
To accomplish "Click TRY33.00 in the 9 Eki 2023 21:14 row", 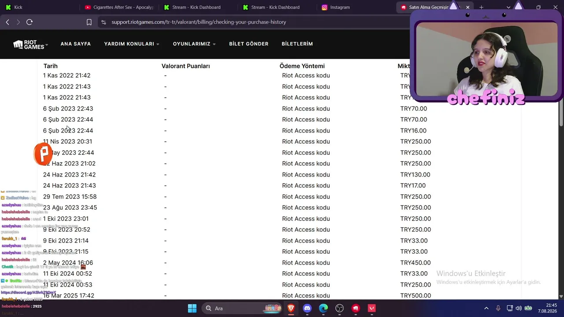I will [414, 240].
